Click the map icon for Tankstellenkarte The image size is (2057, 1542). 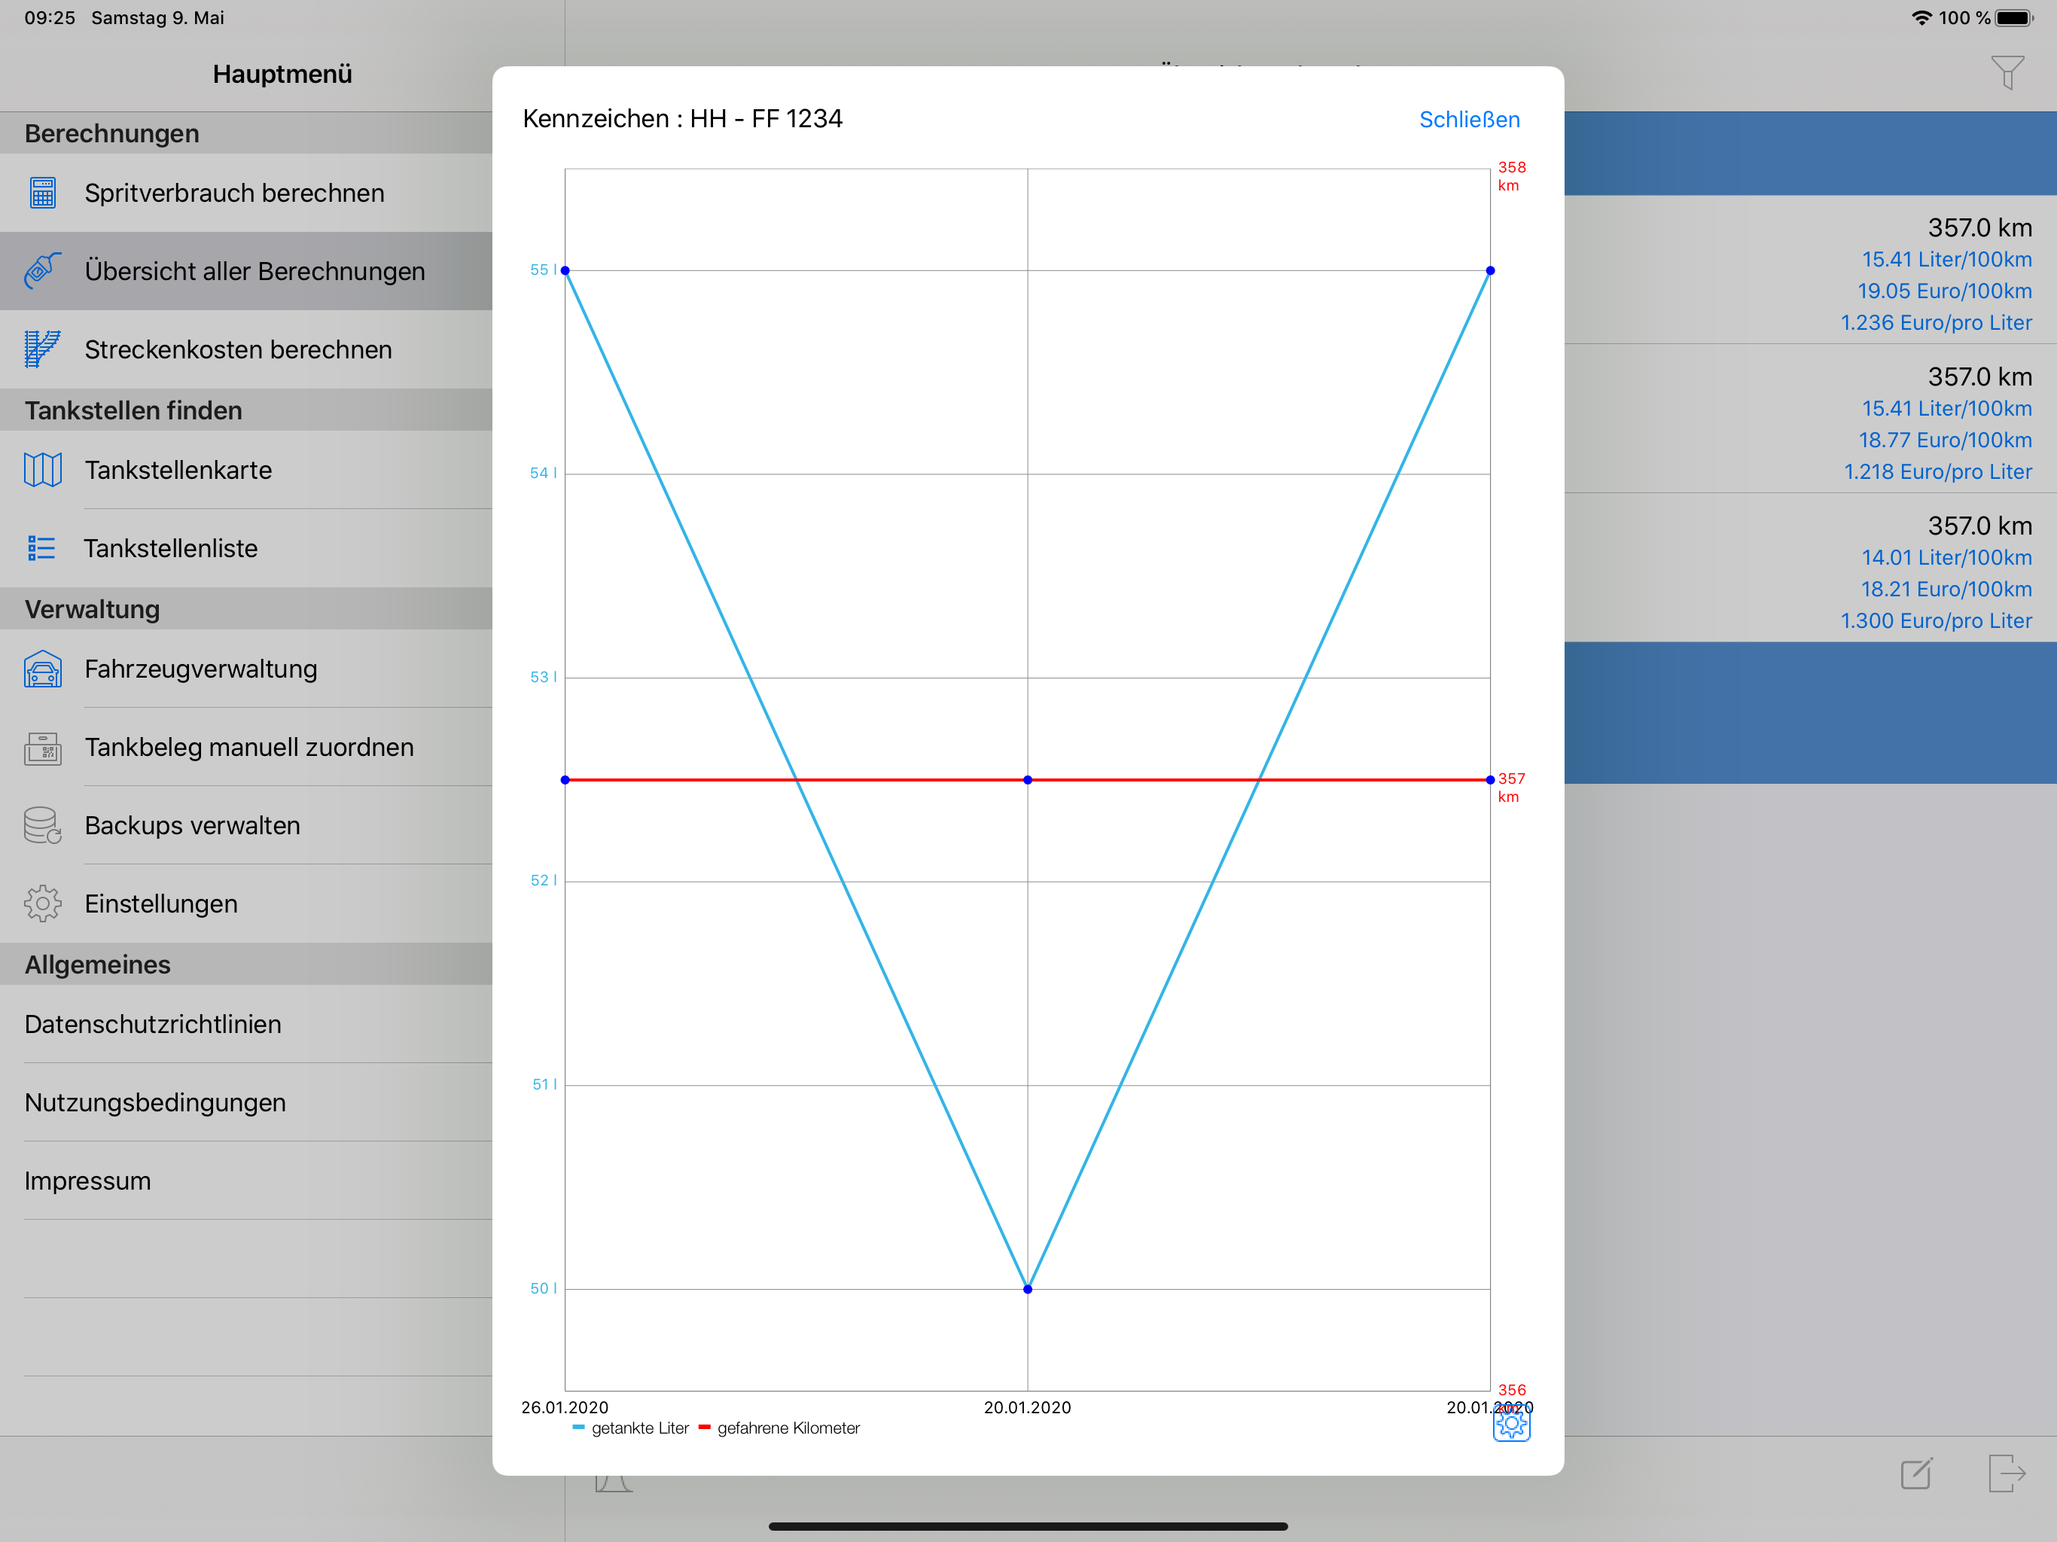43,470
